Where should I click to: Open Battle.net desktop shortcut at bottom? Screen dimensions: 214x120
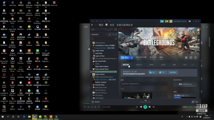click(x=21, y=108)
